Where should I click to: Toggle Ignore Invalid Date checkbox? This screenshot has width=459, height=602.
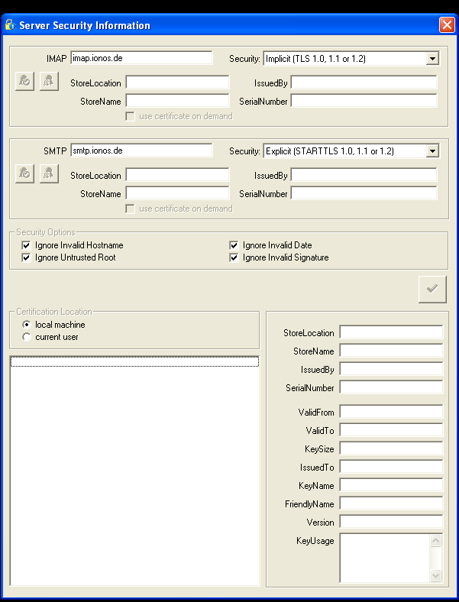[234, 245]
